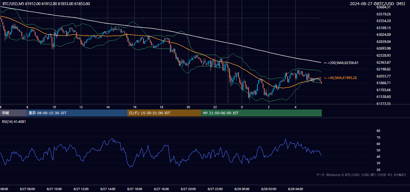Click hour label 12 under price chart
This screenshot has width=410, height=192.
tap(81, 107)
